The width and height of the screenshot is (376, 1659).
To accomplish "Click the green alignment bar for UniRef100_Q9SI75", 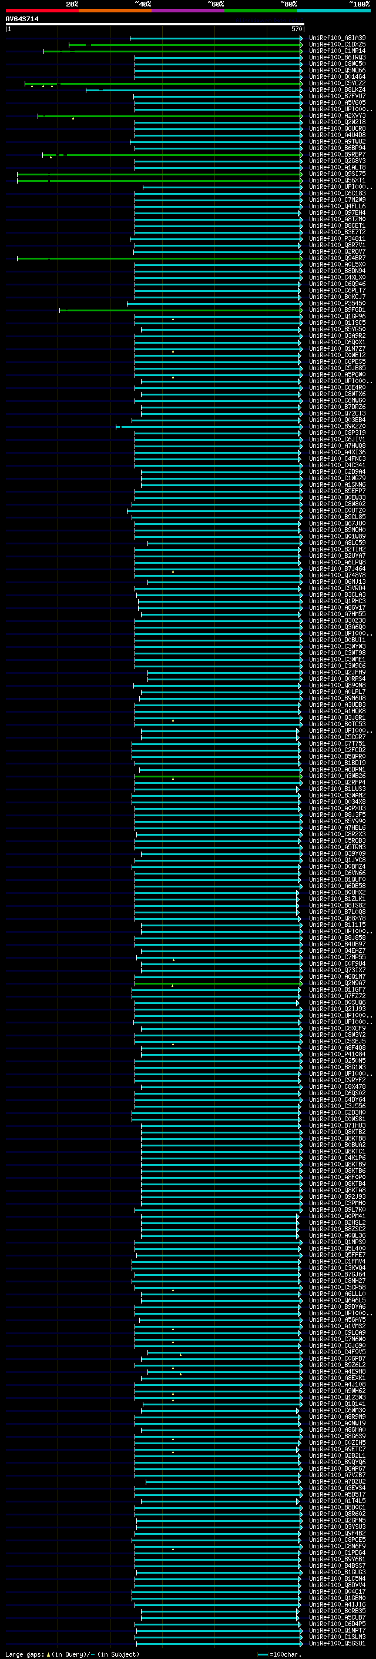I will tap(159, 174).
